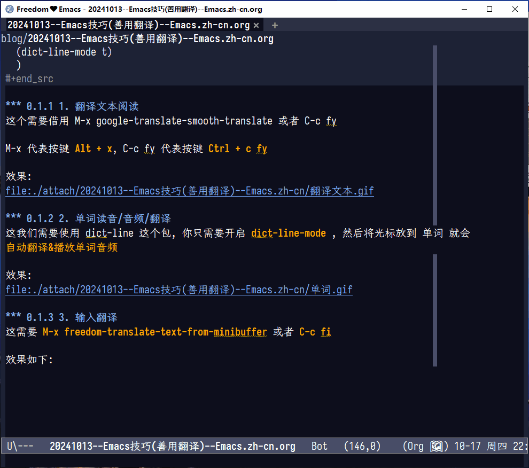The height and width of the screenshot is (468, 529).
Task: Minimize the Freedom Emacs window
Action: coord(464,9)
